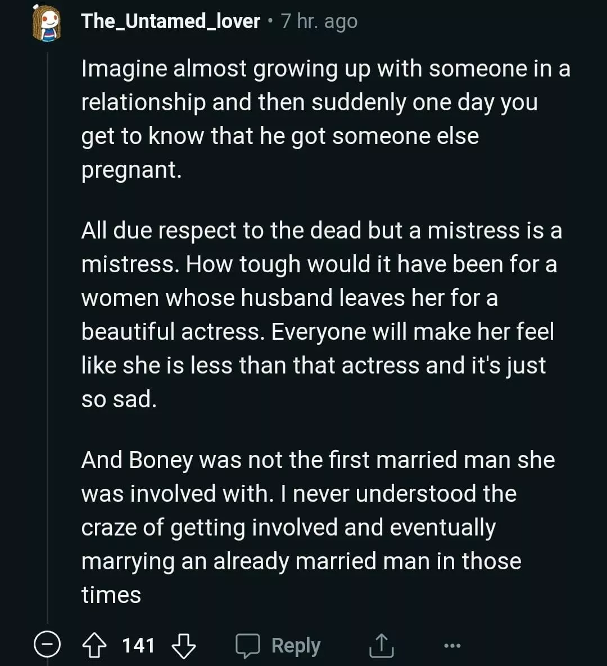Click the word "pregnant." in the comment
This screenshot has width=607, height=666.
click(132, 170)
